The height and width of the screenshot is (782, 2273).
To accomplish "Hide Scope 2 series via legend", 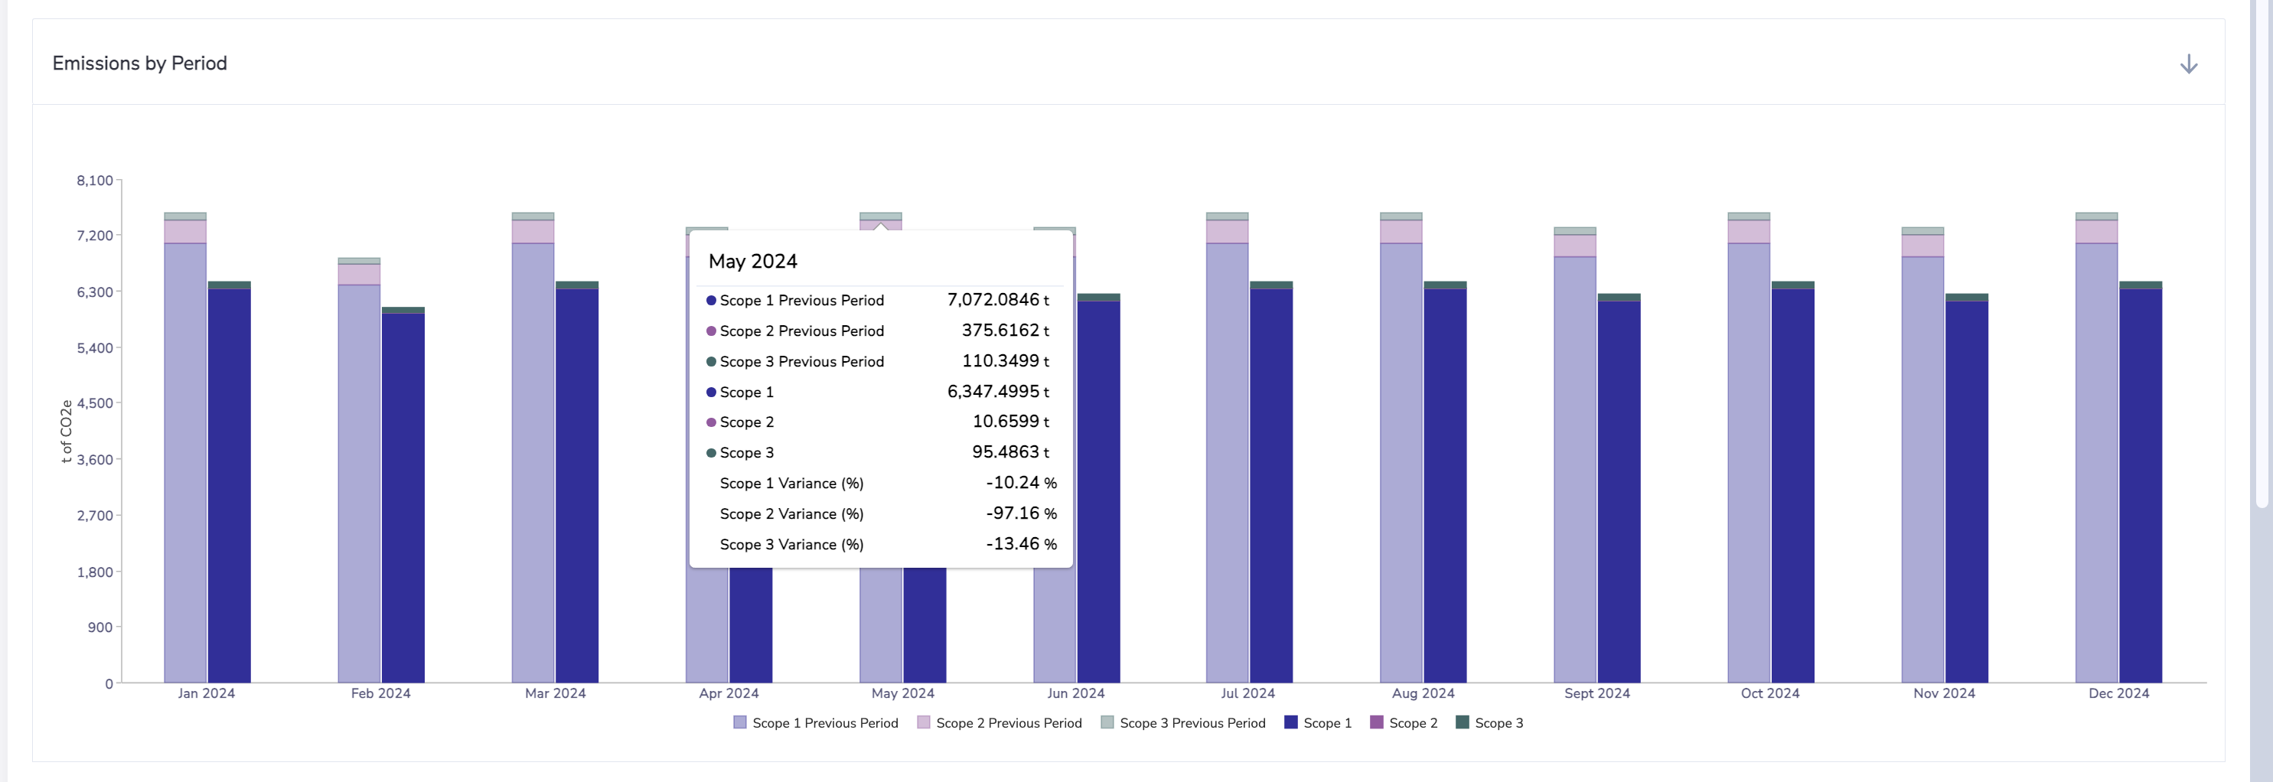I will [x=1403, y=723].
